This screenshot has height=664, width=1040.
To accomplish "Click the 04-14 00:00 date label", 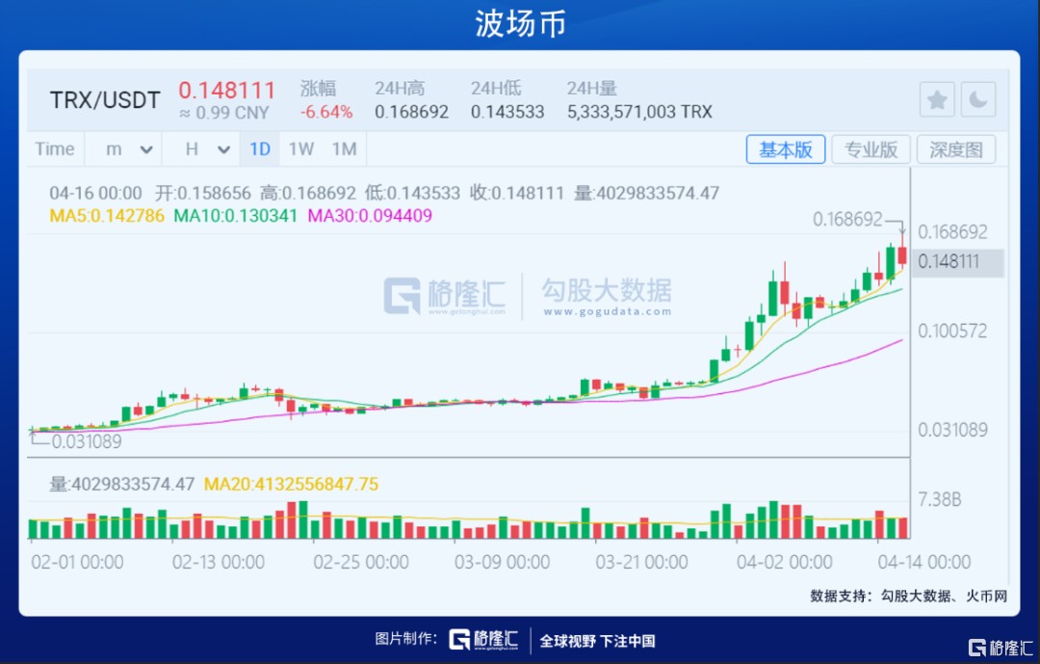I will click(x=924, y=563).
